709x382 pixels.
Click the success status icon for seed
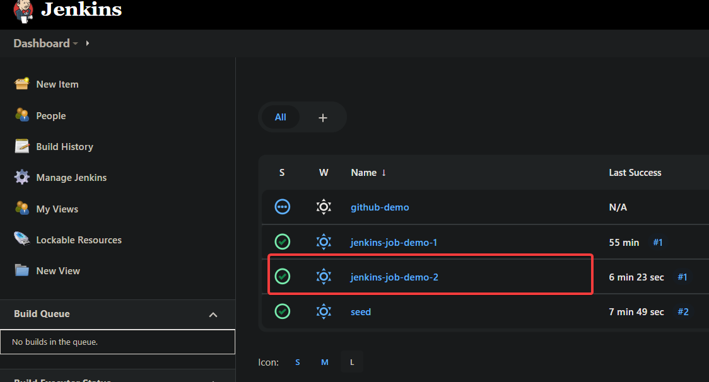(282, 311)
